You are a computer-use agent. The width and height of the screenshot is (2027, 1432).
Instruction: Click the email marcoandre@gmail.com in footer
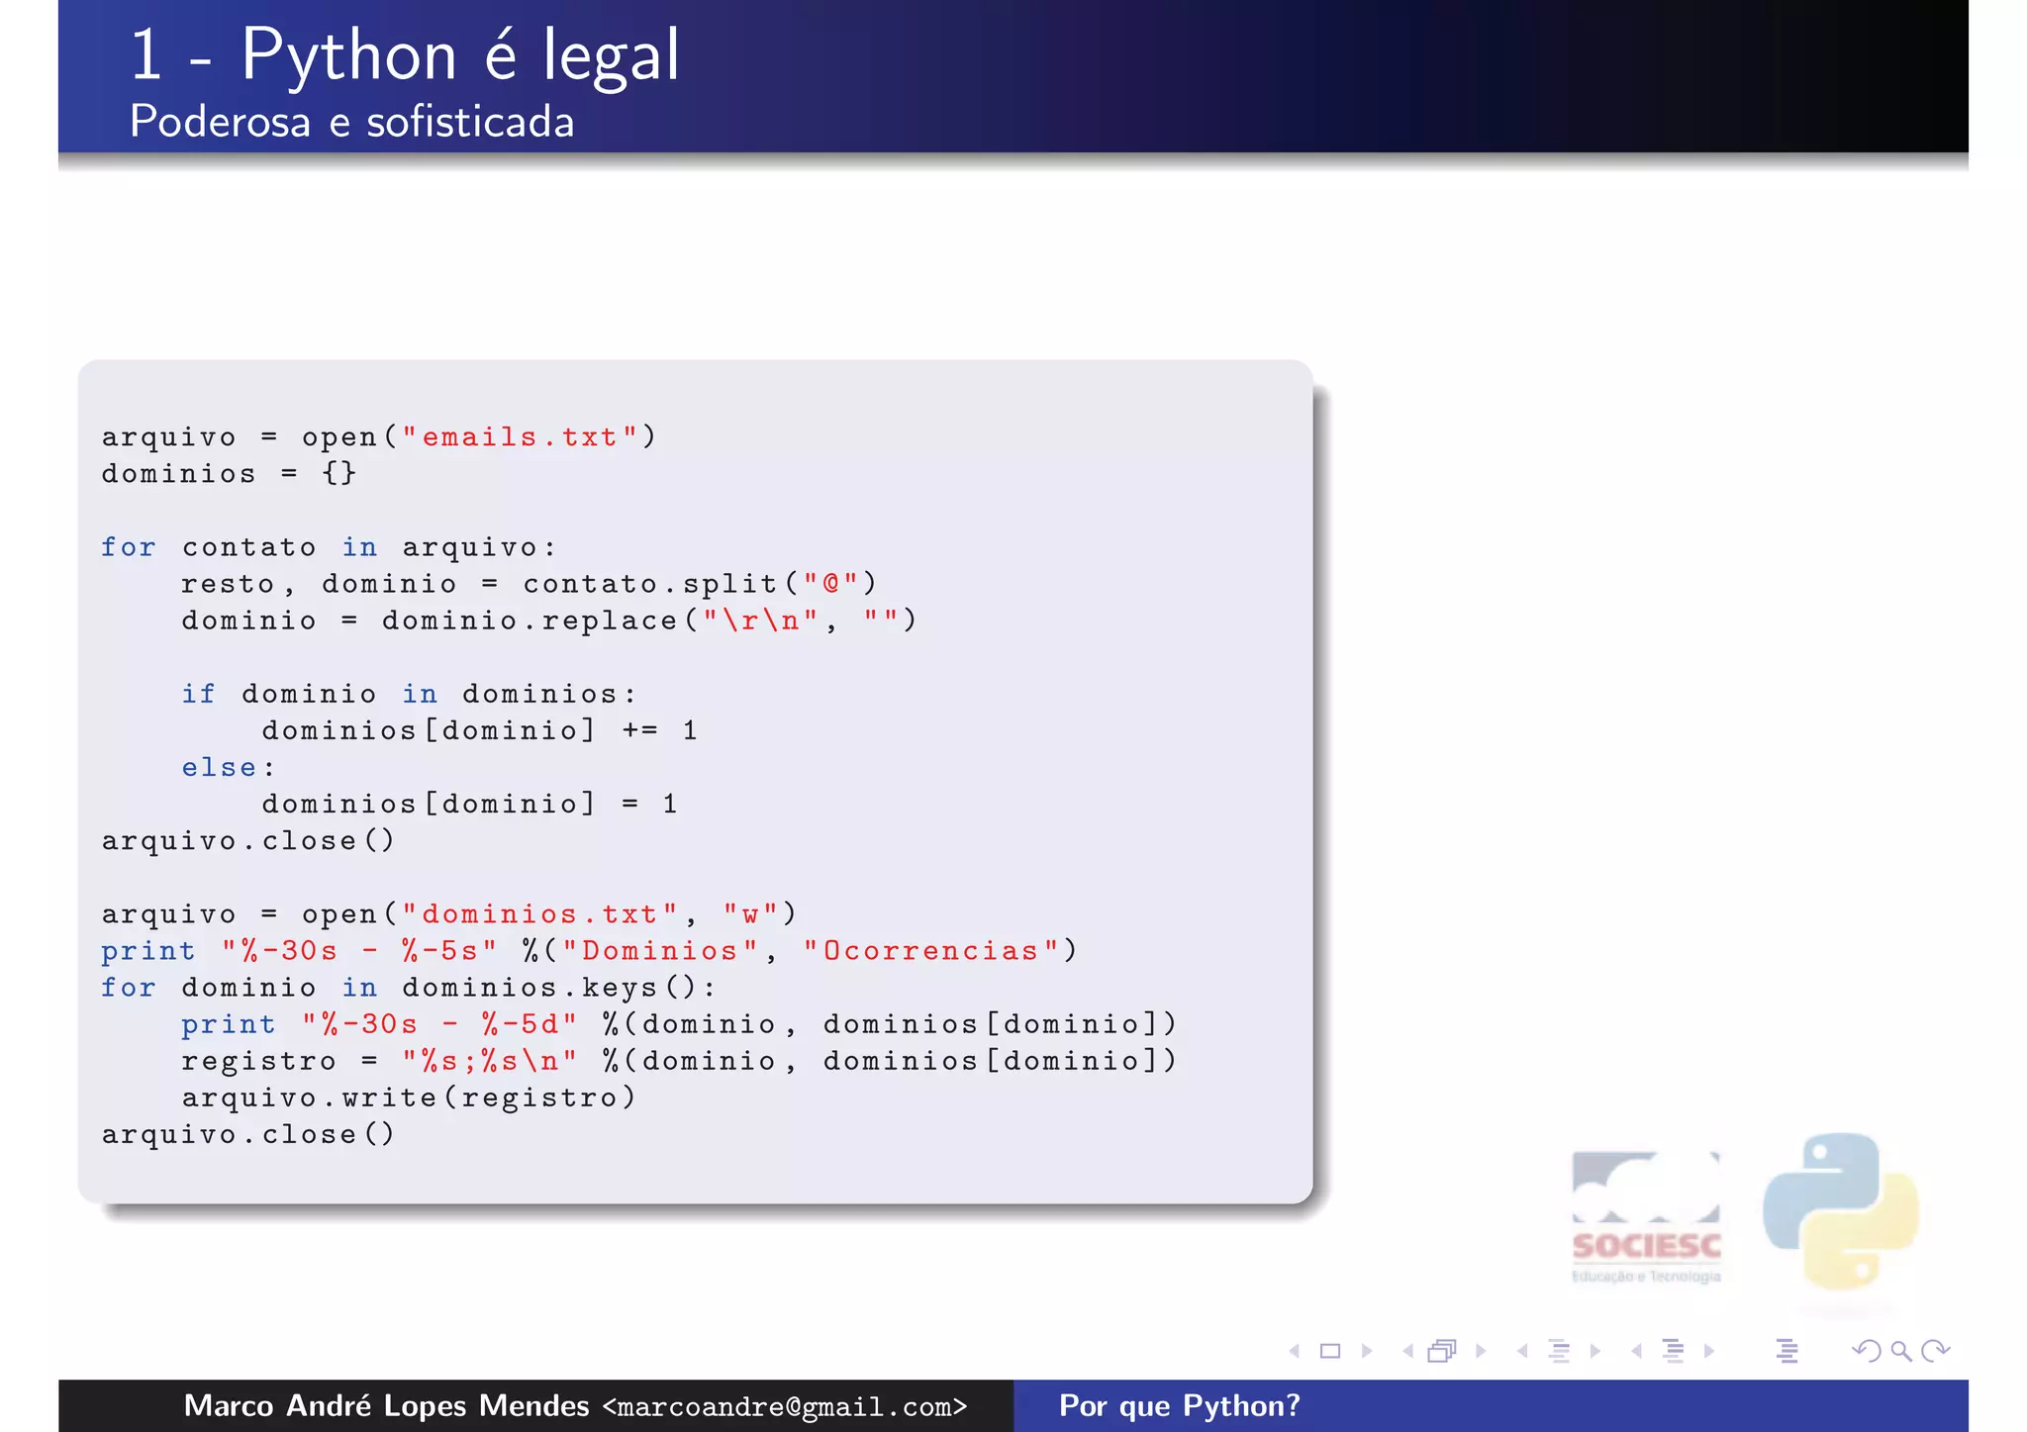tap(785, 1407)
